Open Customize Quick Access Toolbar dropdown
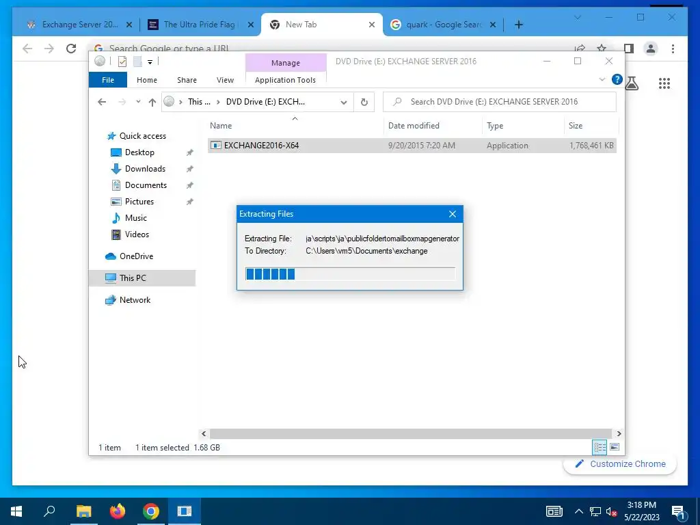Screen dimensions: 700x525 [150, 62]
